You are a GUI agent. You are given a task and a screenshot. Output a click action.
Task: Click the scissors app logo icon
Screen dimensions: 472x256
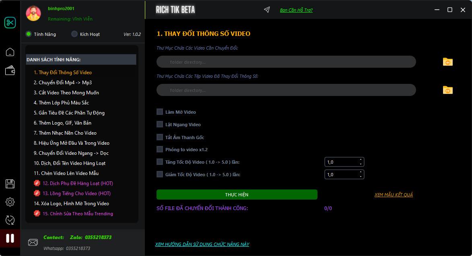pyautogui.click(x=10, y=23)
